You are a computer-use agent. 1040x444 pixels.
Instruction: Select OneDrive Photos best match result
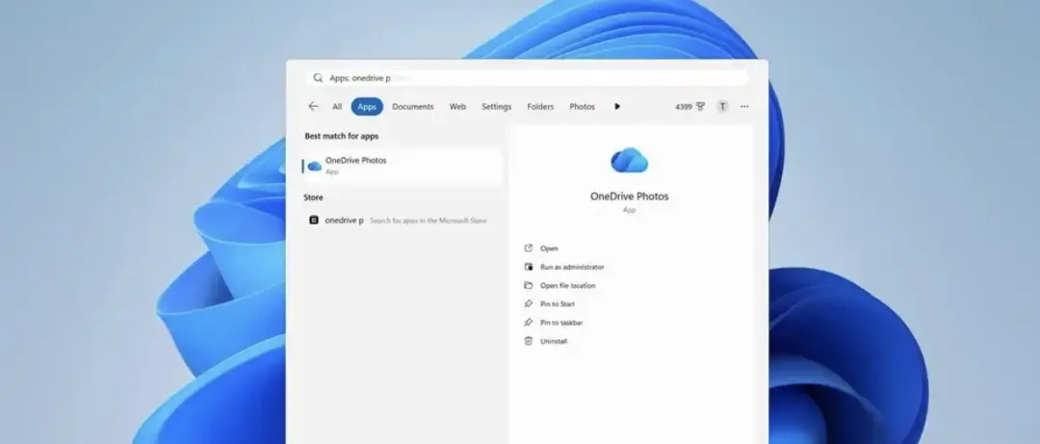point(403,166)
